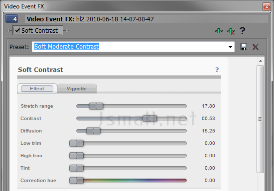
Task: Click the Contrast value 66.53
Action: click(208, 119)
